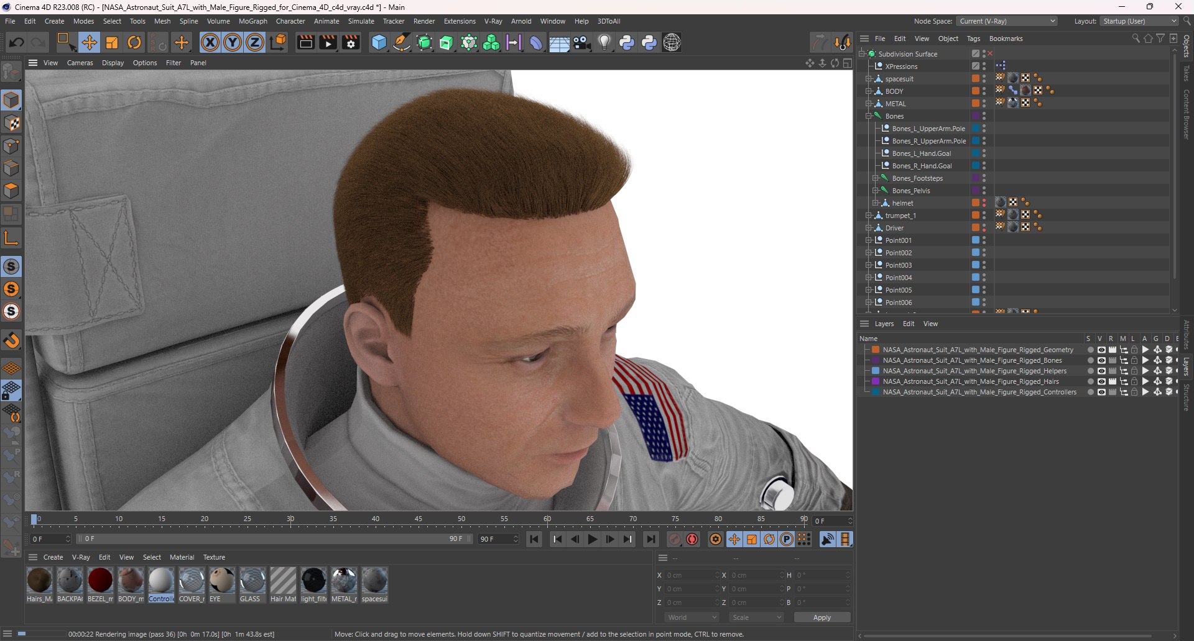The height and width of the screenshot is (641, 1194).
Task: Toggle lock icon of Controllers layer
Action: point(1134,392)
